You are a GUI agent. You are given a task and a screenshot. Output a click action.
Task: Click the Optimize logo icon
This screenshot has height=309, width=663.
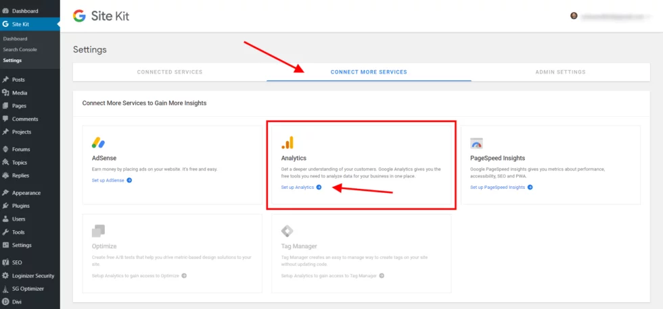98,231
